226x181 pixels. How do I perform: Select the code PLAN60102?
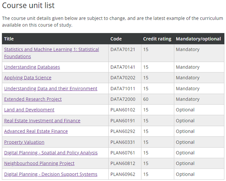click(x=123, y=110)
